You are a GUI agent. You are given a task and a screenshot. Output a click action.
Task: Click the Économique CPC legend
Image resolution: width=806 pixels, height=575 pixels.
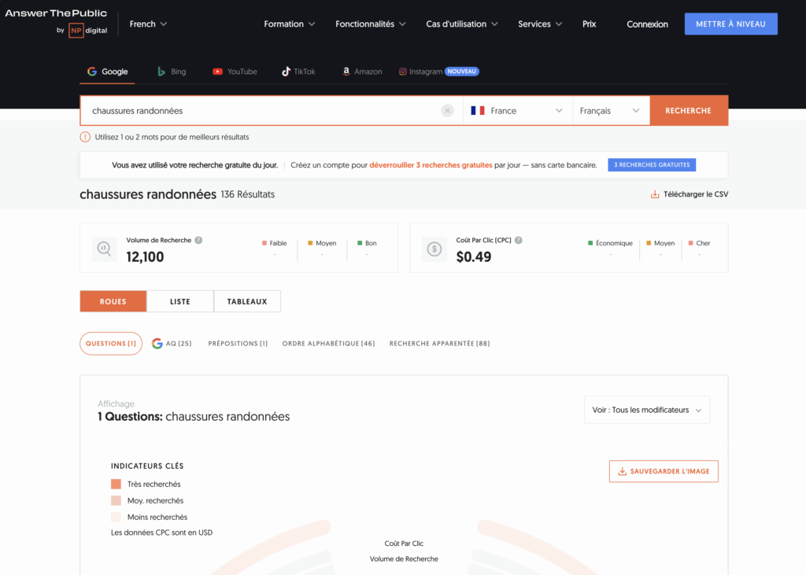(610, 243)
